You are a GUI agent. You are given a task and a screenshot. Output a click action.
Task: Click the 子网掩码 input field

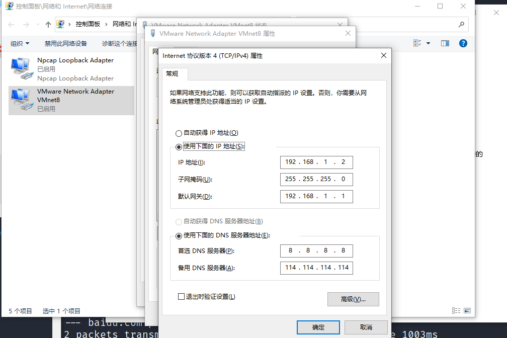click(x=316, y=180)
